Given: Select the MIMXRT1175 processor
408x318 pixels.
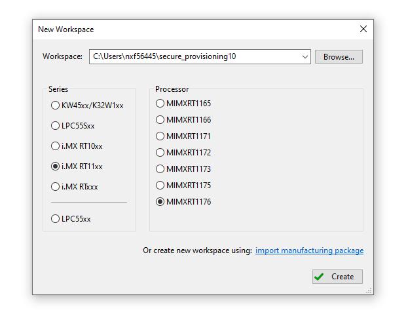Looking at the screenshot, I should [x=160, y=186].
